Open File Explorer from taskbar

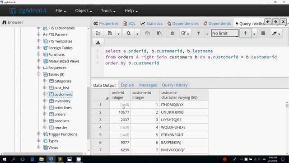(x=42, y=159)
